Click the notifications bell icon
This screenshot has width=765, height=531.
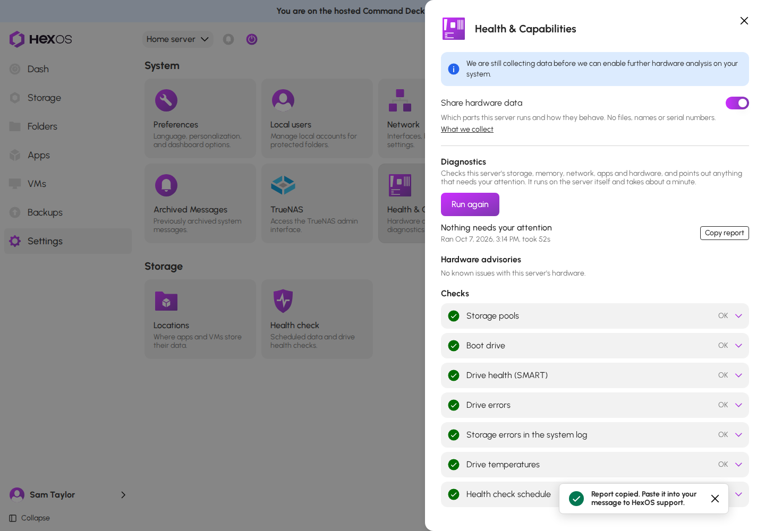pos(228,39)
